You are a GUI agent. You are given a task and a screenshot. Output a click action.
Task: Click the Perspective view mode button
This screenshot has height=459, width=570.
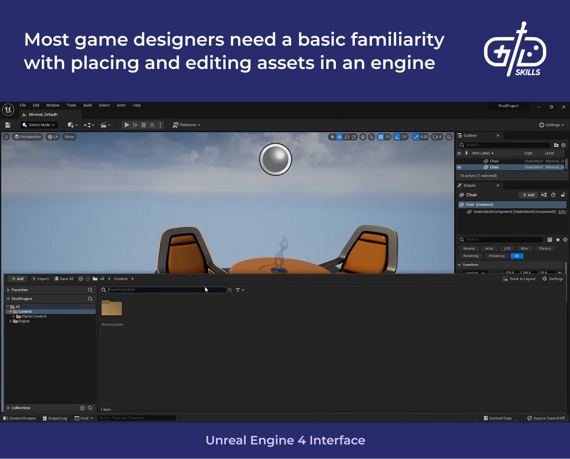(28, 137)
